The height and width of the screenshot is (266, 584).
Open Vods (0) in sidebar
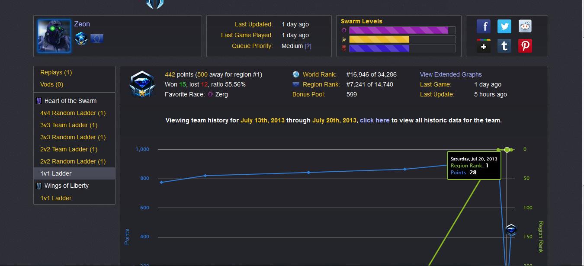coord(51,84)
